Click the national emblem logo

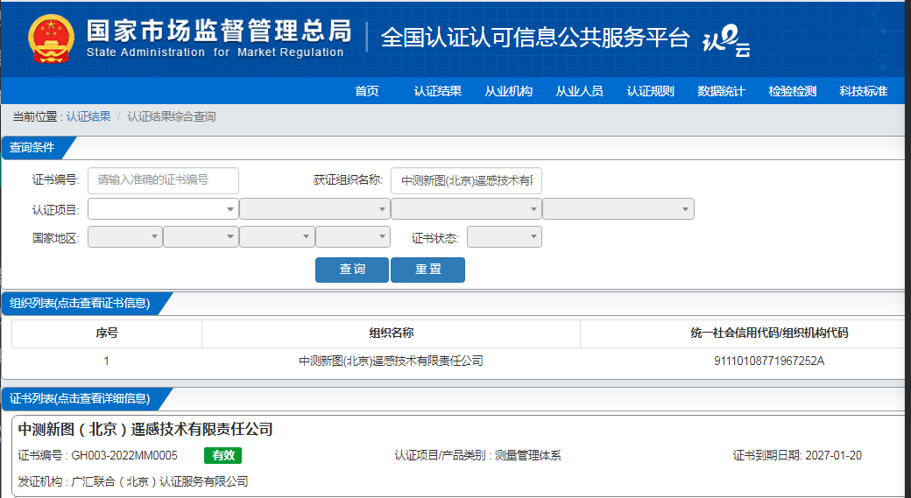(51, 39)
